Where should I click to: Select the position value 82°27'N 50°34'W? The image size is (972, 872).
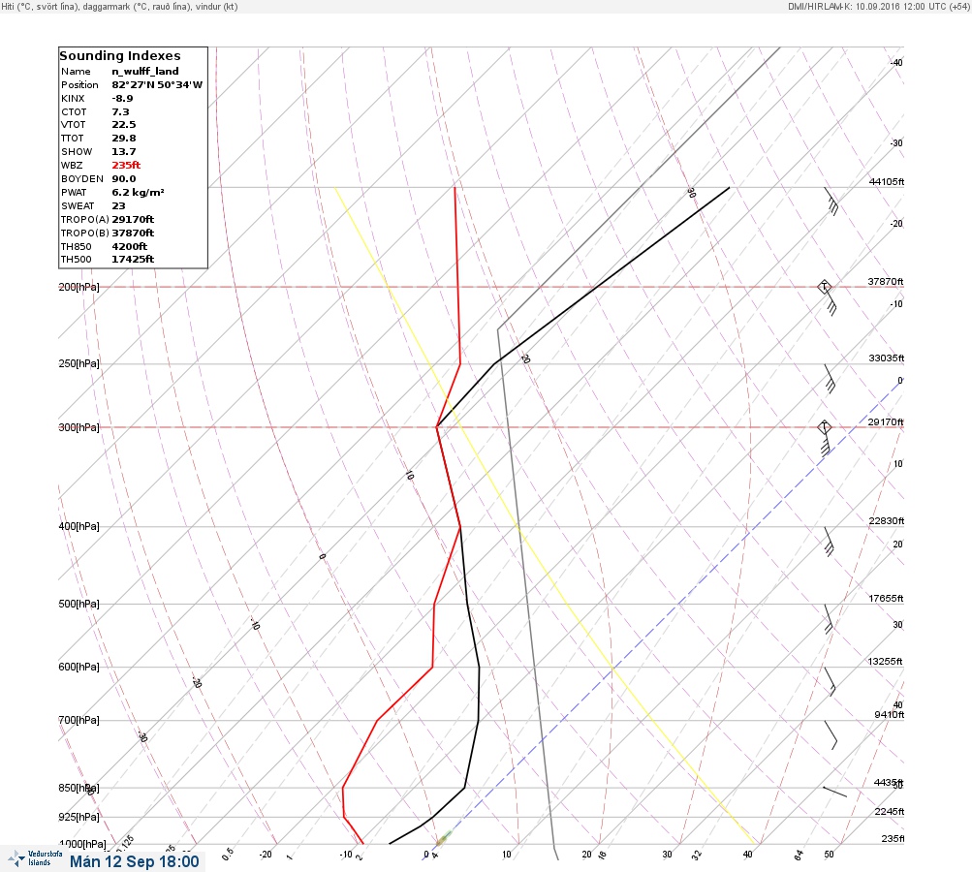[157, 85]
